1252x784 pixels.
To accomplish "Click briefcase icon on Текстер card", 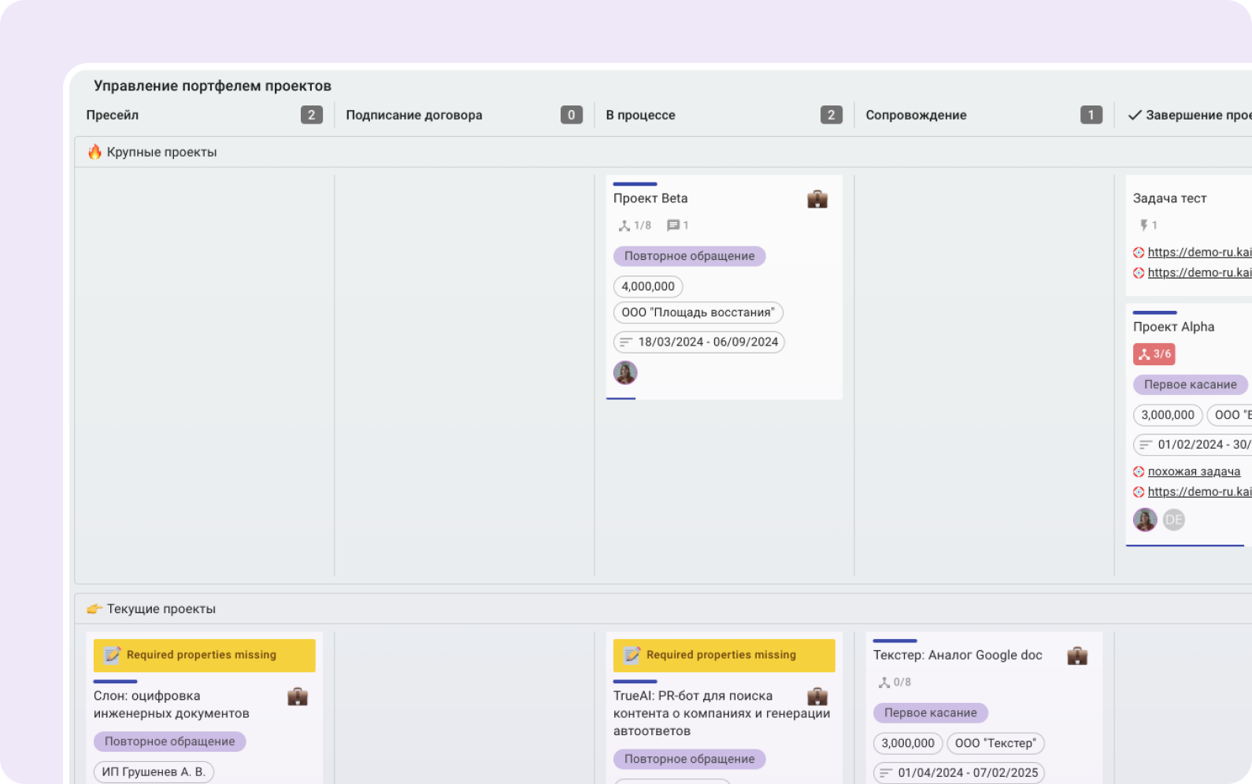I will pos(1076,656).
